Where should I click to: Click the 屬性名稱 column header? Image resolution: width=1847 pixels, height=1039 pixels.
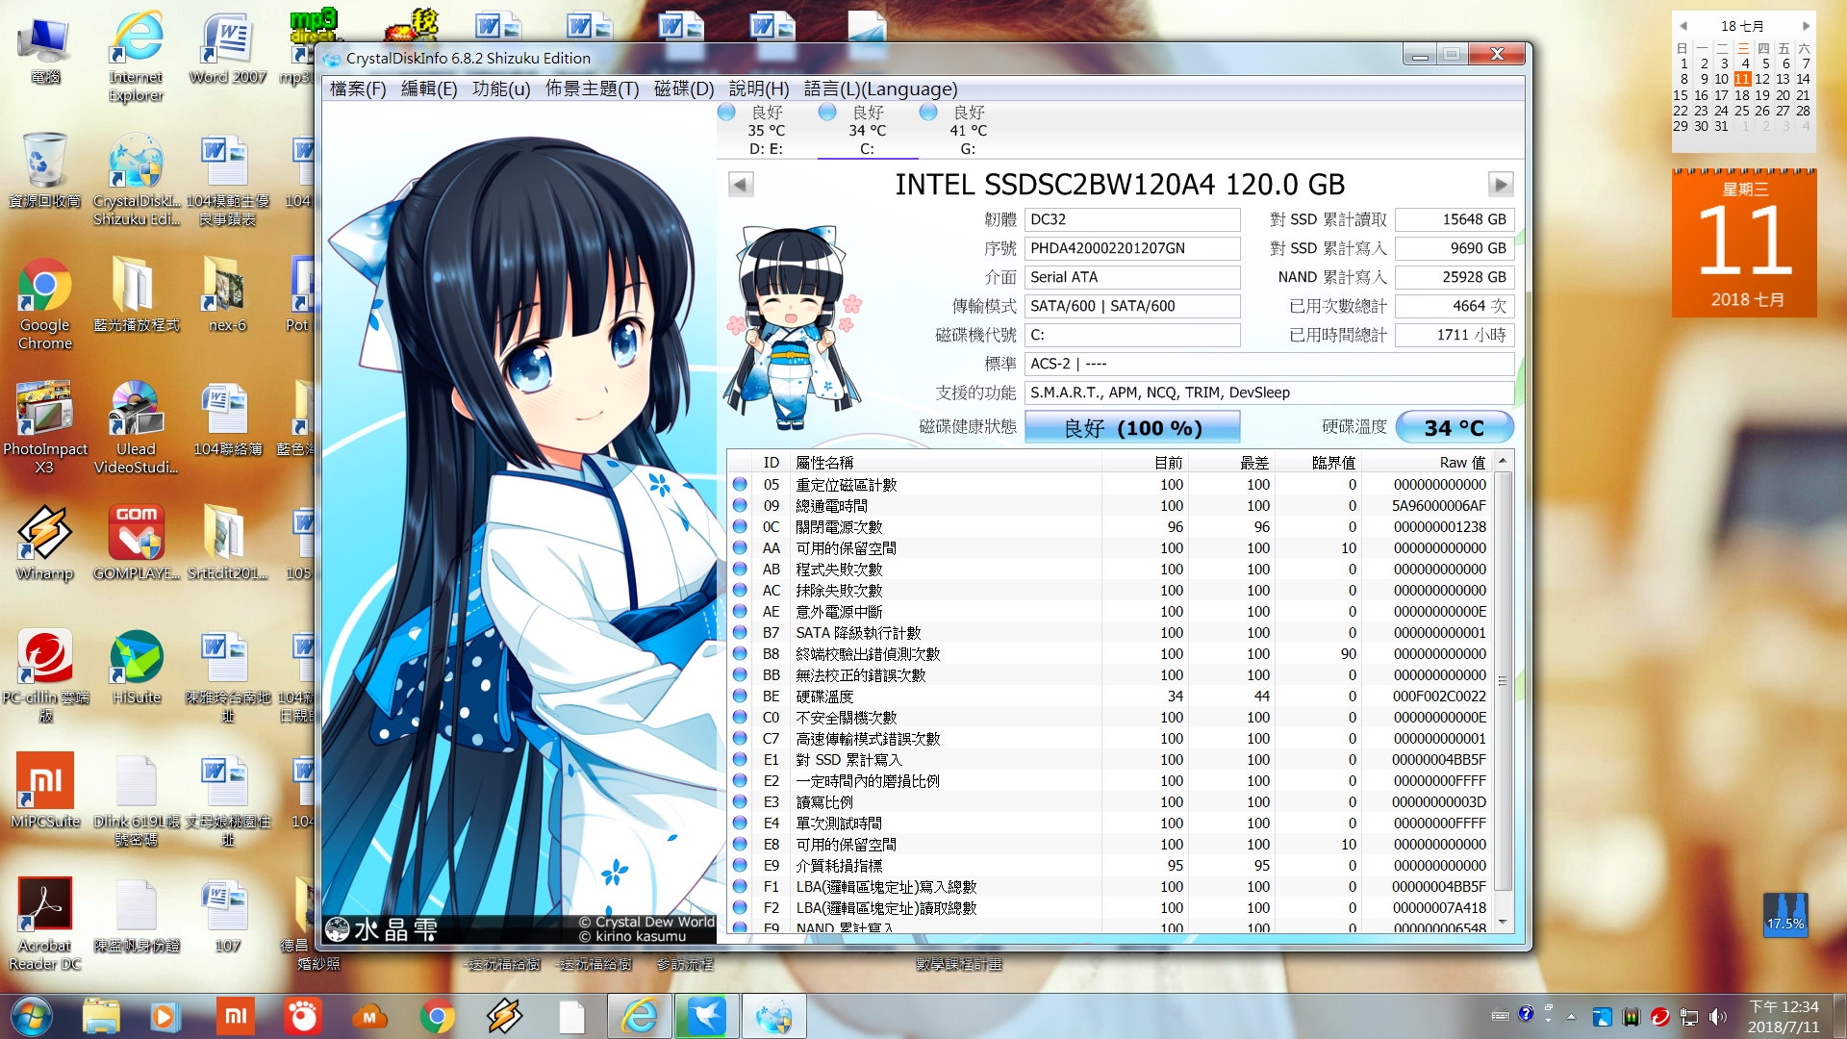click(x=946, y=463)
